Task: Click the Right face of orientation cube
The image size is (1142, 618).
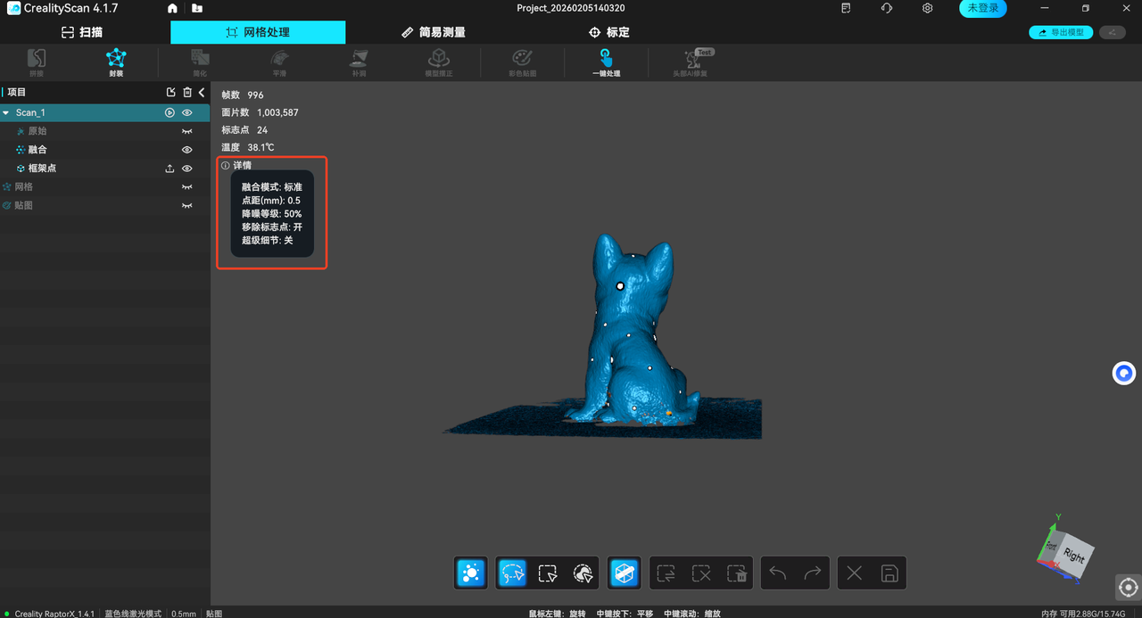Action: point(1074,556)
